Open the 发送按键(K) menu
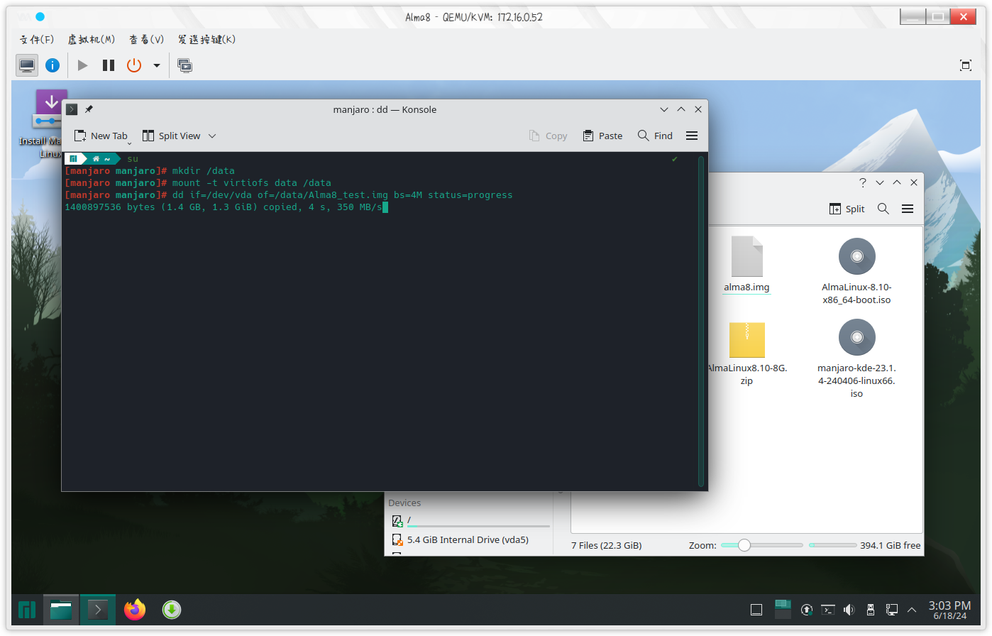 [x=206, y=39]
